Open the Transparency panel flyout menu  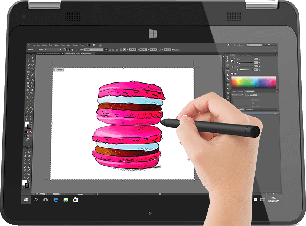(x=277, y=91)
